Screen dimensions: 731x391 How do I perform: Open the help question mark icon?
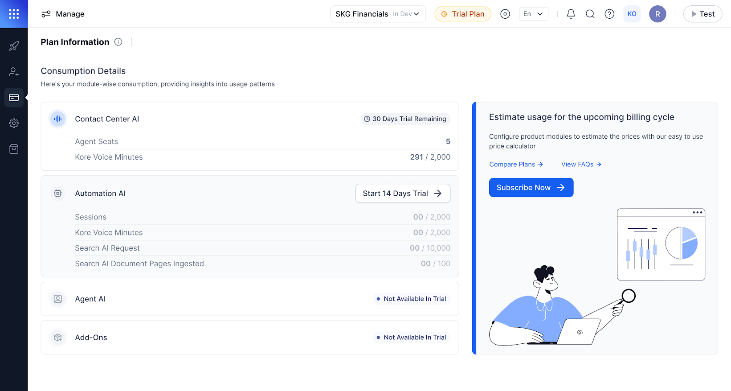pos(609,14)
